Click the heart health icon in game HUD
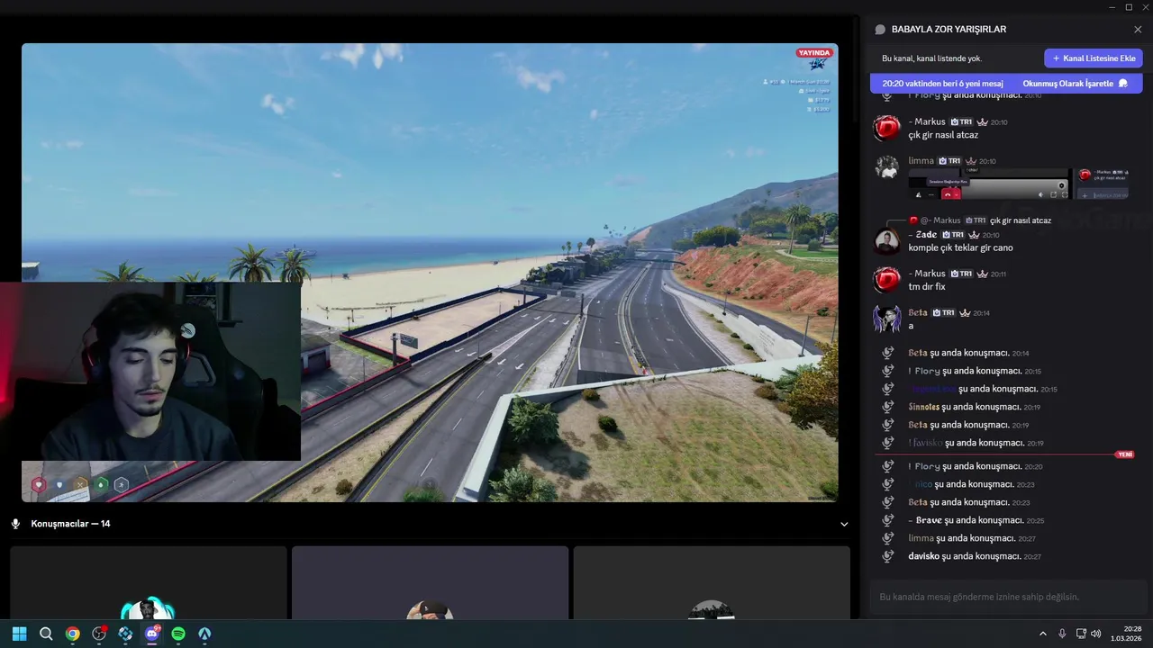This screenshot has width=1153, height=648. tap(39, 485)
